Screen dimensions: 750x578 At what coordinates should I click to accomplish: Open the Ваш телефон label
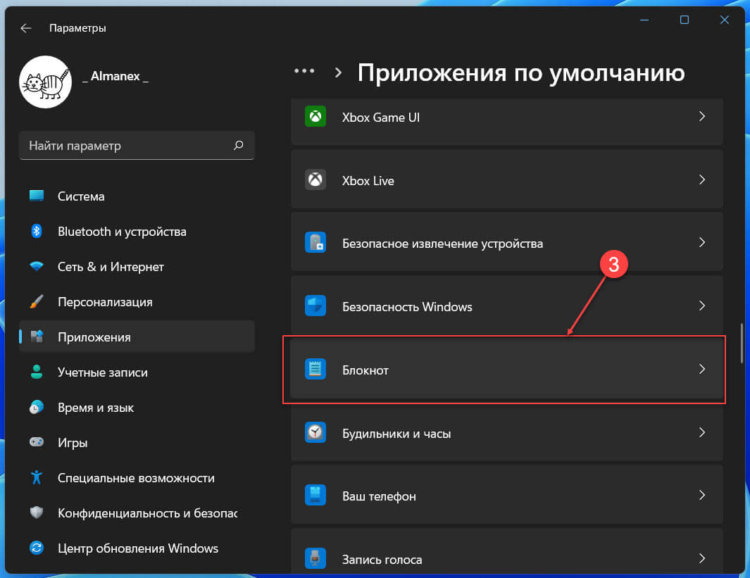[379, 497]
